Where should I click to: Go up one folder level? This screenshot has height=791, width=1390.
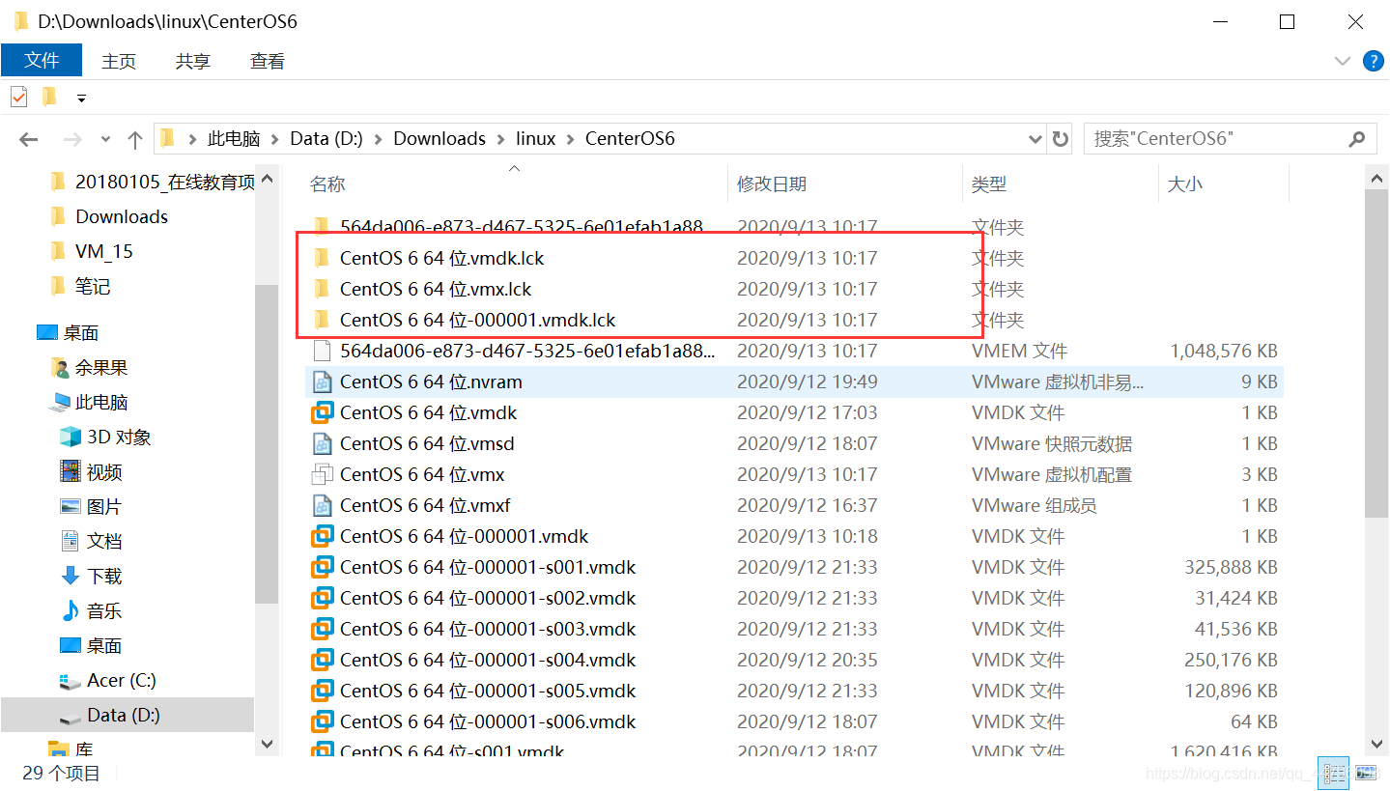135,139
